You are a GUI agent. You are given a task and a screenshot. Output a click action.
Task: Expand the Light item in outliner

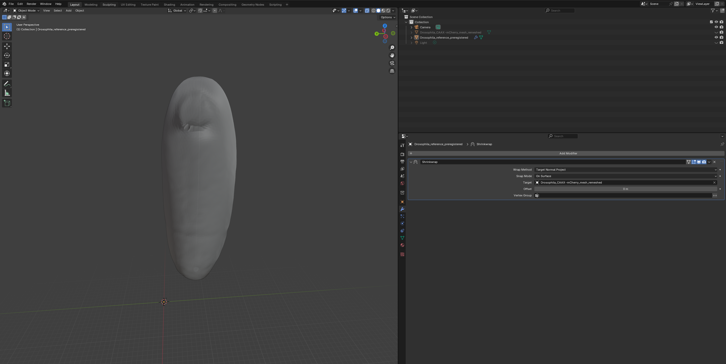pyautogui.click(x=411, y=43)
